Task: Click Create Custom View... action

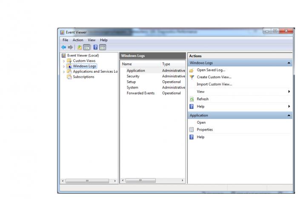Action: tap(214, 77)
